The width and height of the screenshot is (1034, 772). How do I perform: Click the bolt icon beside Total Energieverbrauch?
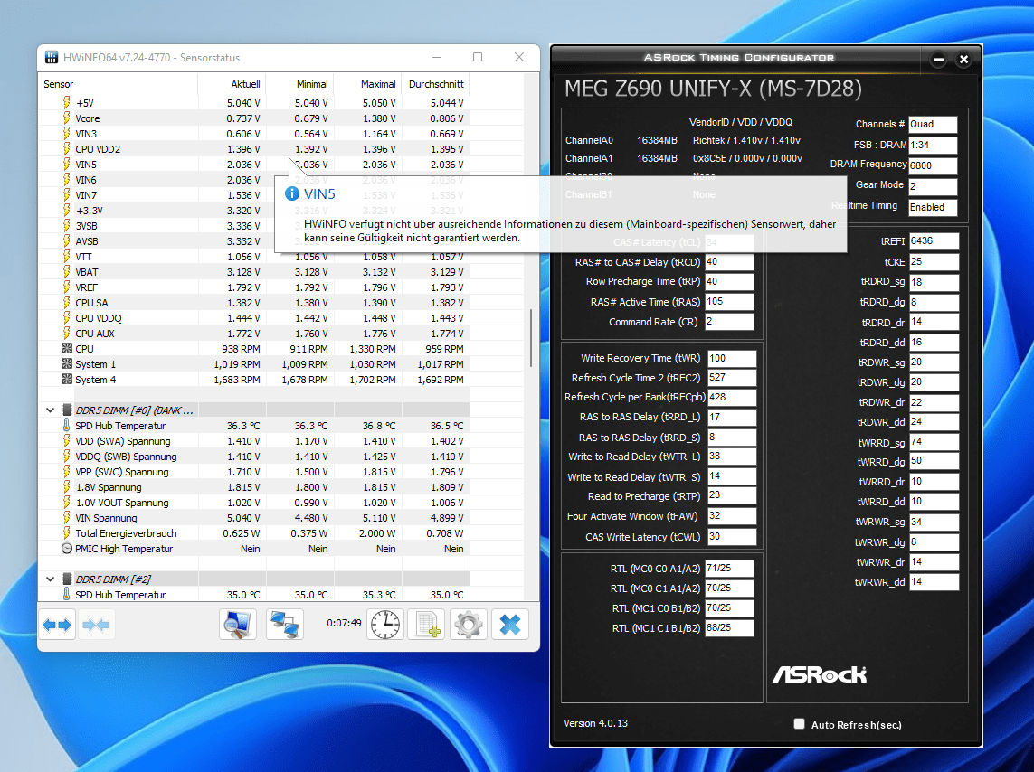[x=67, y=532]
